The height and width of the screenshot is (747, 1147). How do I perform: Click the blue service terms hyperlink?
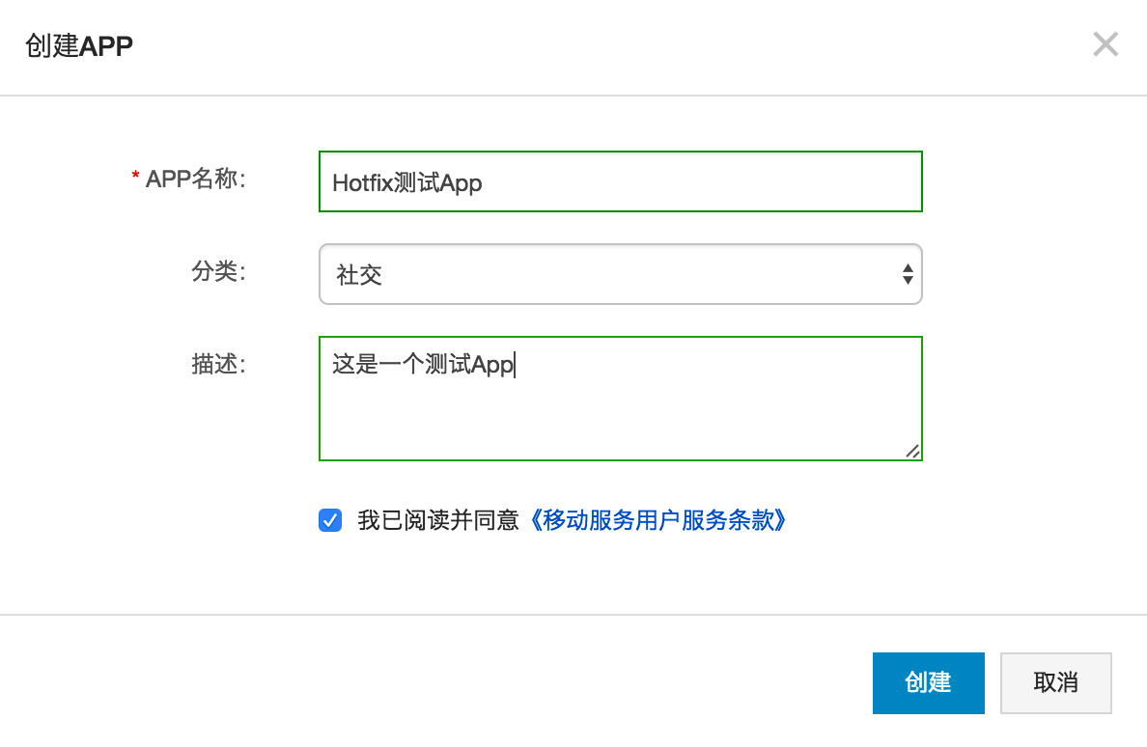click(658, 520)
